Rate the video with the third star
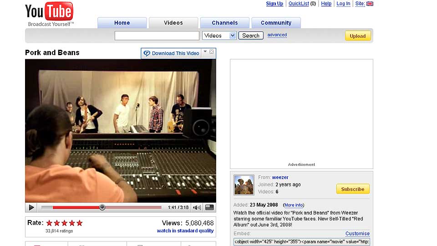 (64, 223)
